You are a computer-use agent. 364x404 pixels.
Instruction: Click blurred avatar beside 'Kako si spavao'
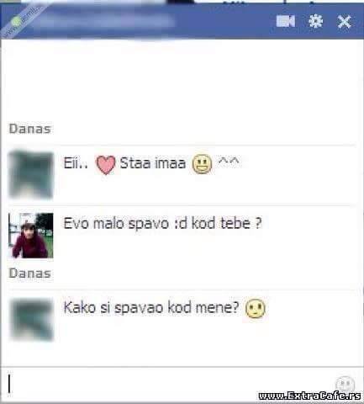click(x=31, y=320)
